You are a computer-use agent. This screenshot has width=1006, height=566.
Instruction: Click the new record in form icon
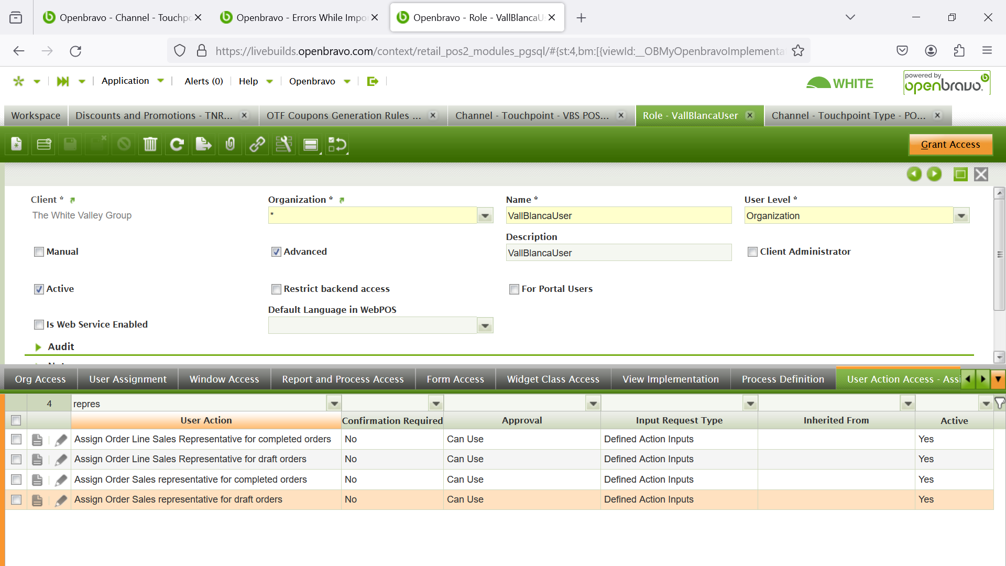click(17, 144)
